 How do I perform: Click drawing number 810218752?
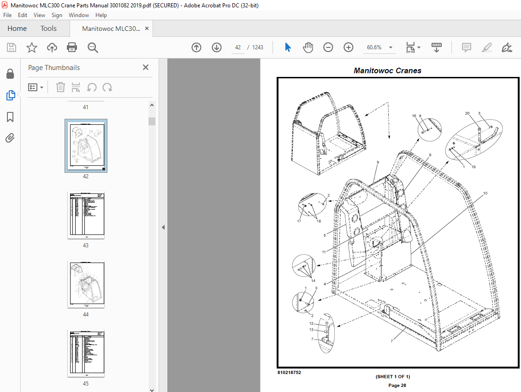point(289,372)
